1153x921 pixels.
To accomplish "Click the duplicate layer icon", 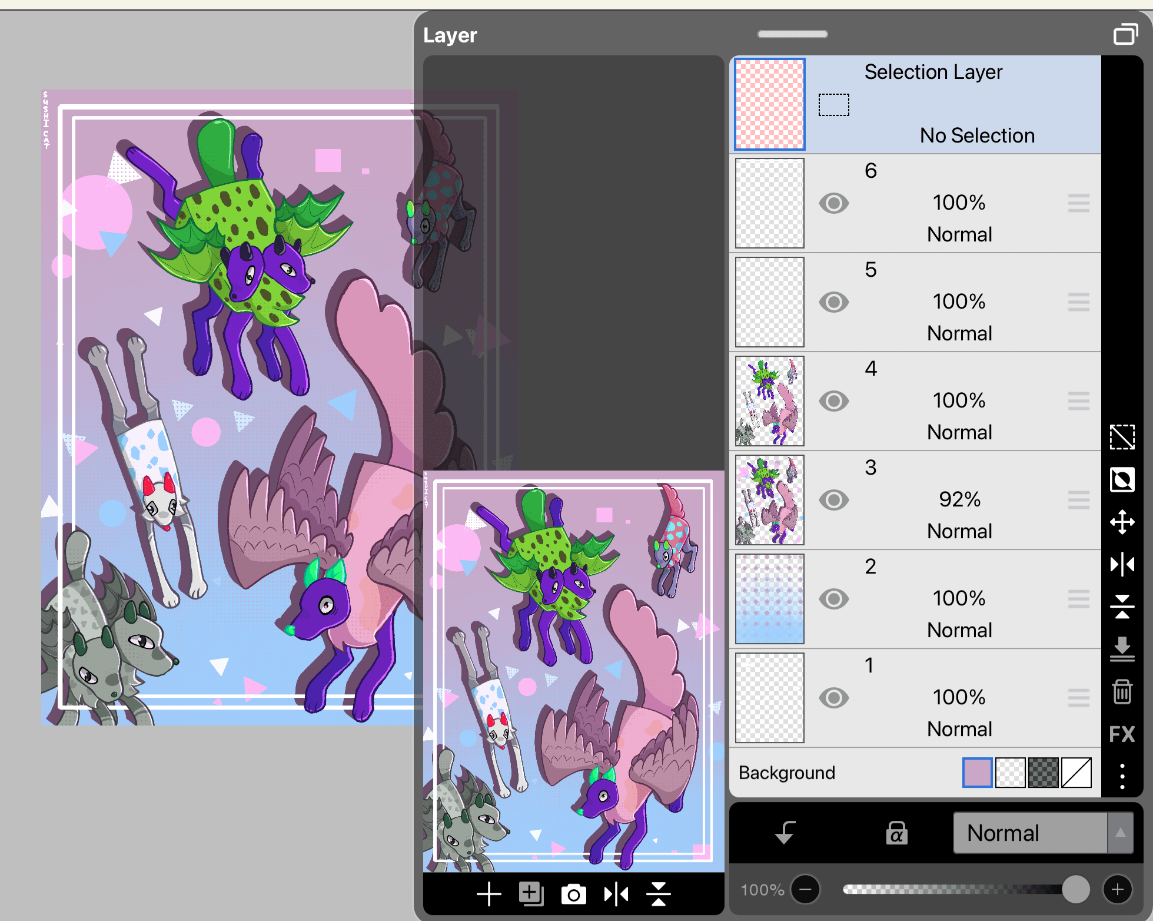I will pyautogui.click(x=531, y=894).
